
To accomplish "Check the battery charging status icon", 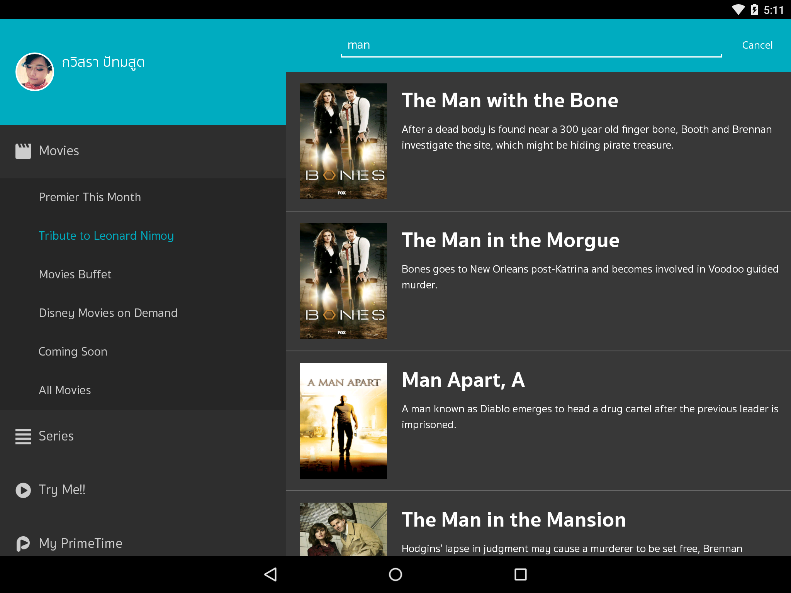I will (754, 10).
